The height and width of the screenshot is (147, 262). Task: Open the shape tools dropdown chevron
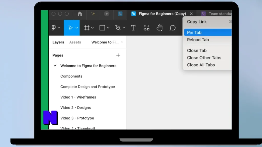click(x=108, y=28)
